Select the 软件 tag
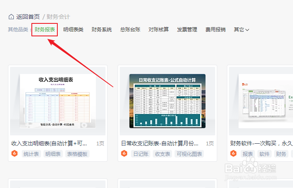The width and height of the screenshot is (293, 188). pyautogui.click(x=265, y=154)
